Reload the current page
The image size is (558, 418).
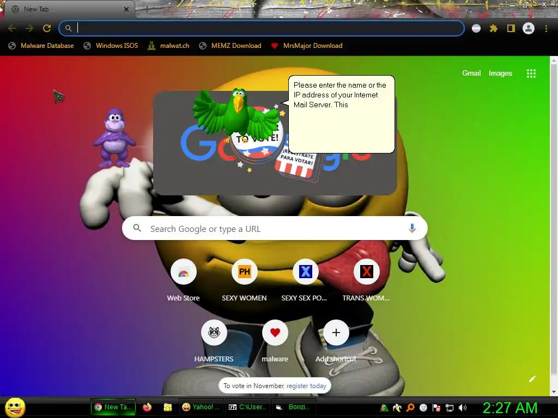point(47,28)
